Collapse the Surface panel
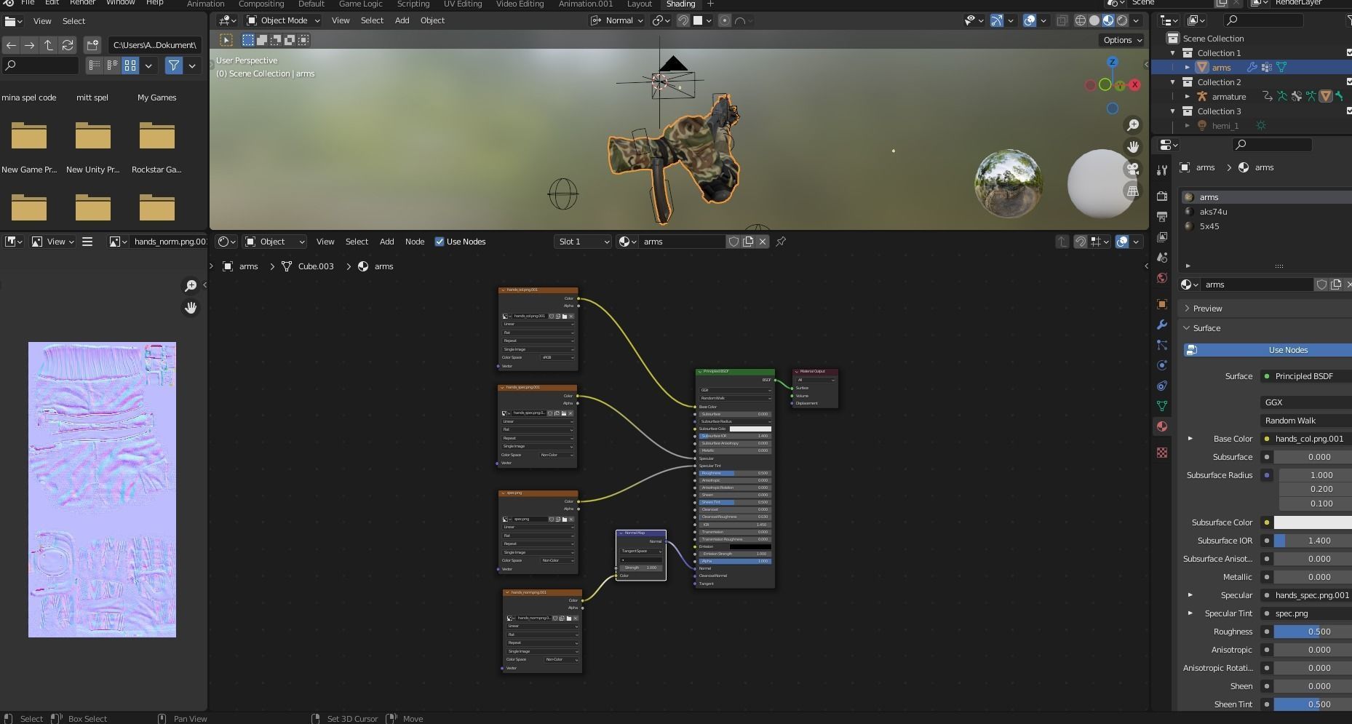1352x724 pixels. tap(1206, 328)
